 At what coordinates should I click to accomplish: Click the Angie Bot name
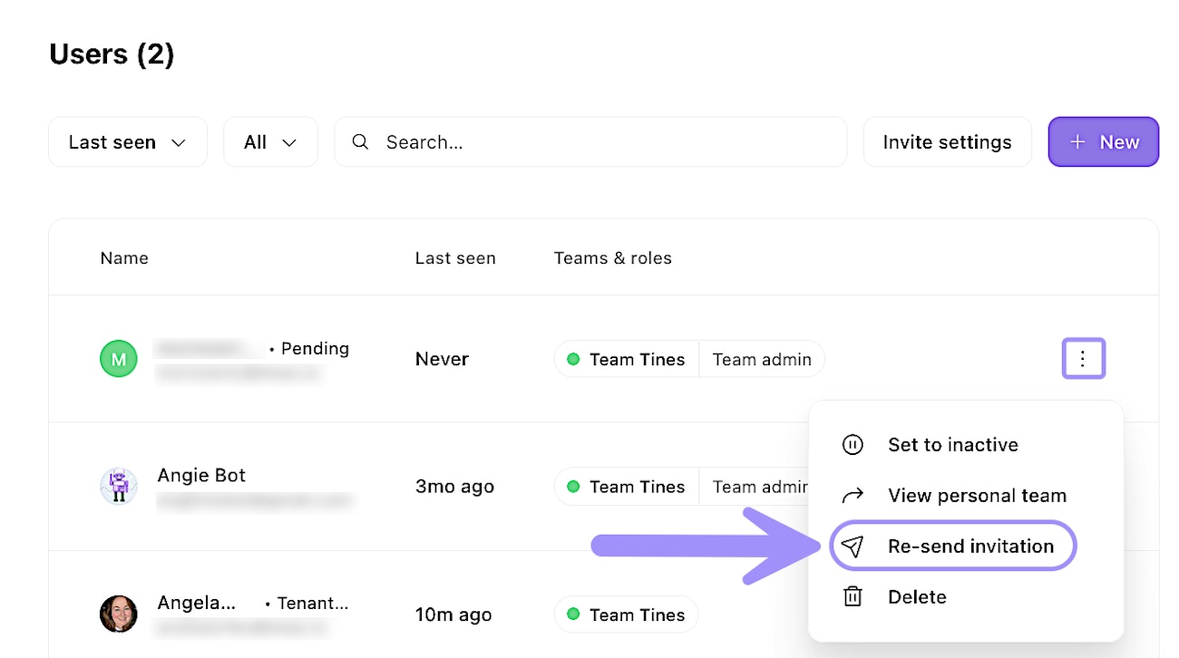pos(201,475)
